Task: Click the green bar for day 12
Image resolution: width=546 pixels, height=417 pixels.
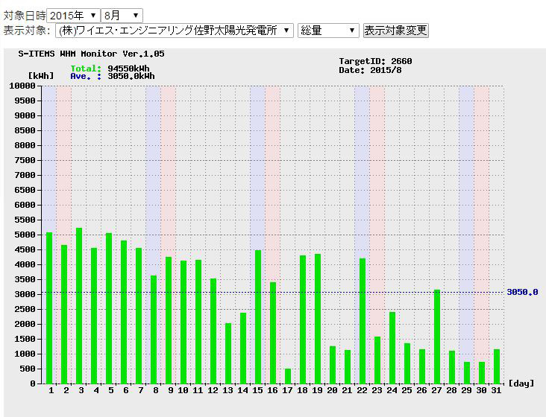Action: point(213,331)
